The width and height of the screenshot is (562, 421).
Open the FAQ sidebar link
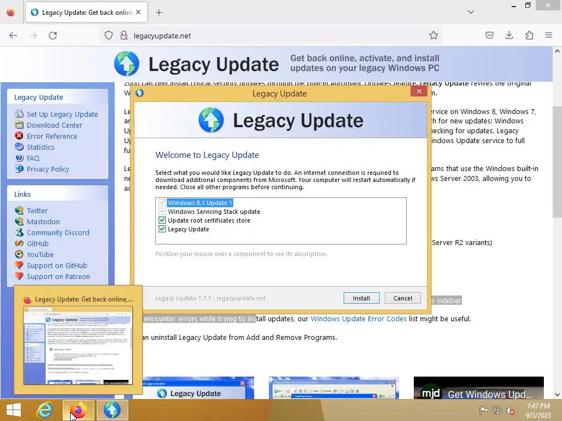pyautogui.click(x=33, y=158)
